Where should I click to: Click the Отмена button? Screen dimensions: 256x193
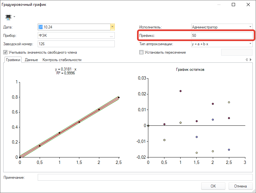pyautogui.click(x=240, y=186)
